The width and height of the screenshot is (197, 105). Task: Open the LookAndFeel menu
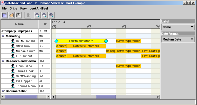(x=38, y=8)
